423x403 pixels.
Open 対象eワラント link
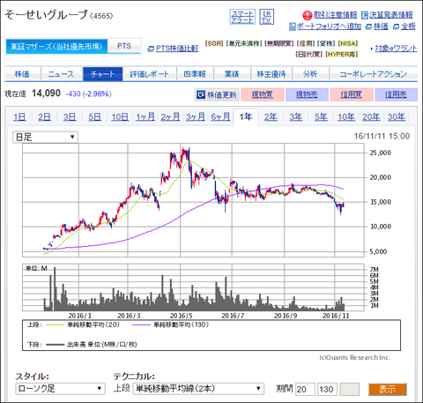(x=394, y=49)
